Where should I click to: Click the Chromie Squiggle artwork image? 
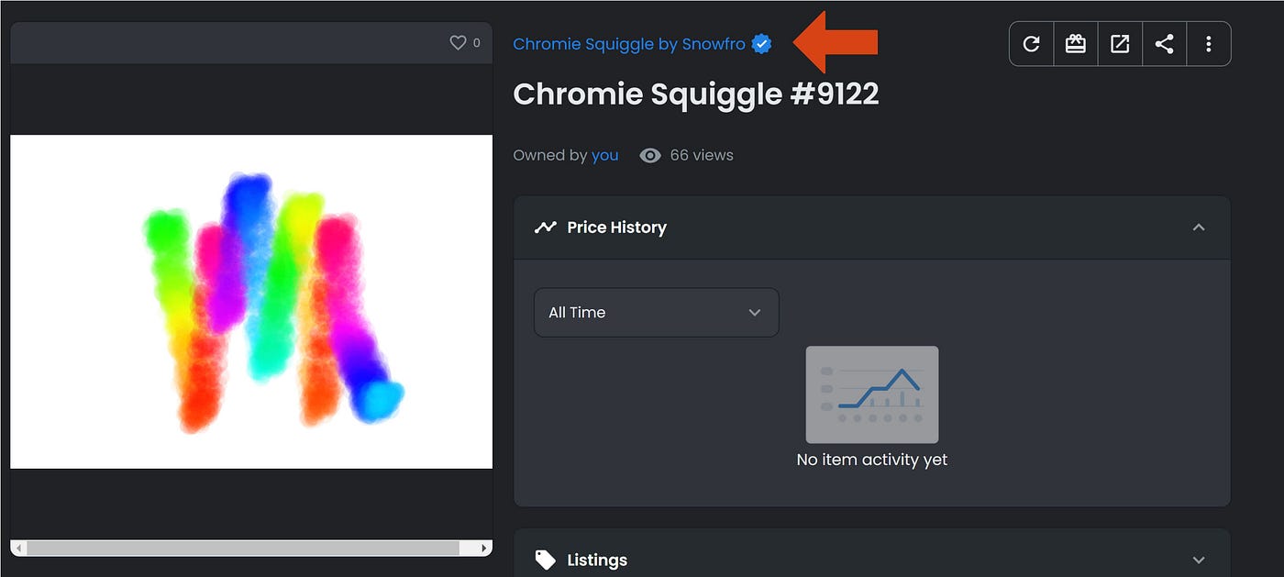click(251, 302)
